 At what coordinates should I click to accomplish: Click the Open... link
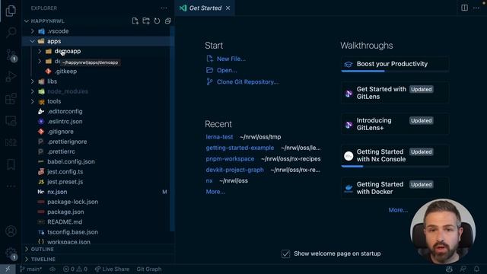click(227, 70)
